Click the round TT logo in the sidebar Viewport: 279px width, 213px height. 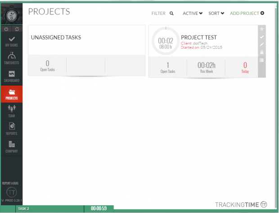[x=12, y=192]
